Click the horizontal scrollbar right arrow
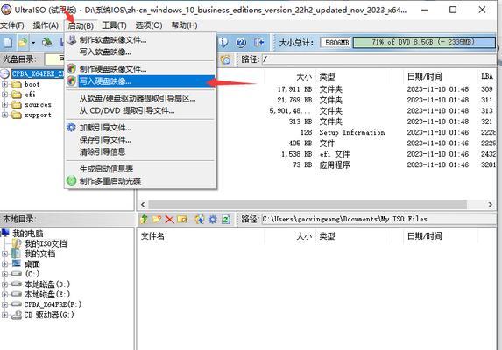The width and height of the screenshot is (502, 350). pos(490,204)
